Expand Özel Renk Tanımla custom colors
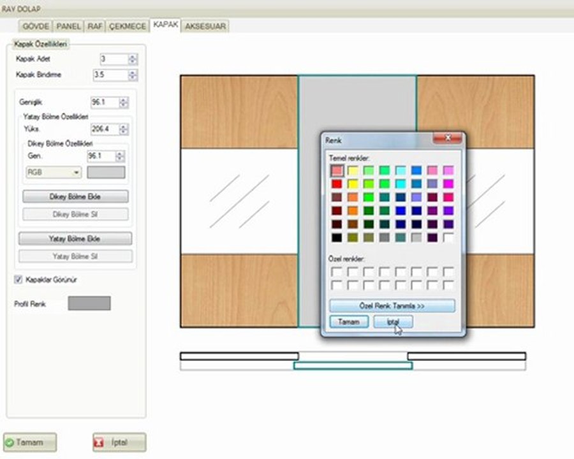The image size is (574, 459). tap(392, 305)
